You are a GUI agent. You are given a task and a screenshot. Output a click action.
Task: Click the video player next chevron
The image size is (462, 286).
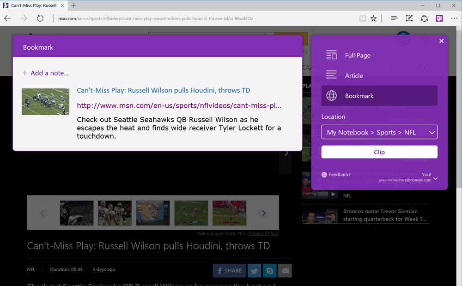[x=286, y=153]
